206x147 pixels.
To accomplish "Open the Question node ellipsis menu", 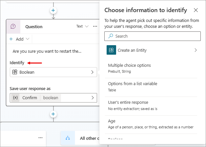I will (95, 27).
